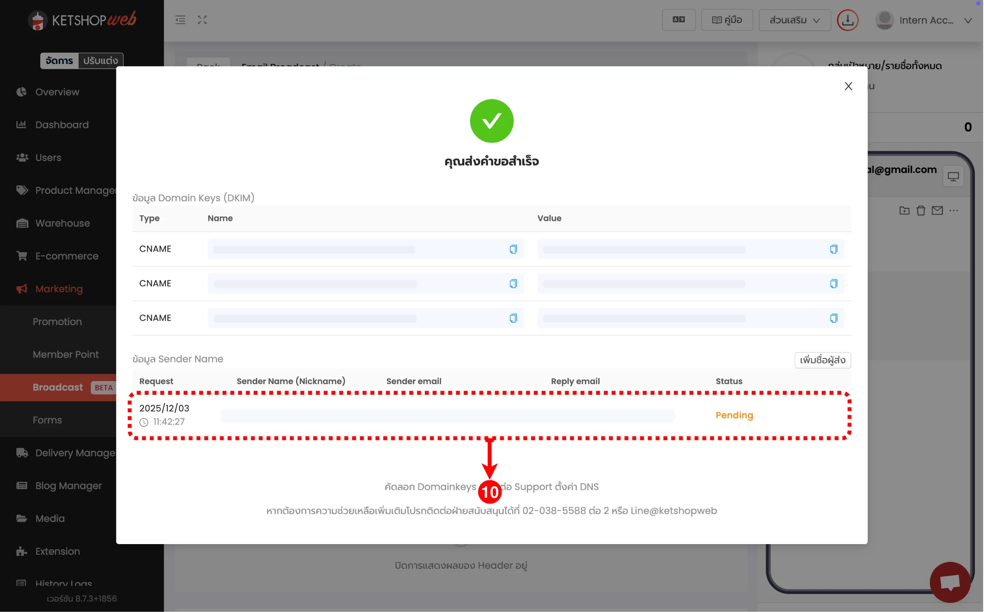The width and height of the screenshot is (984, 612).
Task: Click the เพิ่มชื่อผู้ส่ง button
Action: point(822,360)
